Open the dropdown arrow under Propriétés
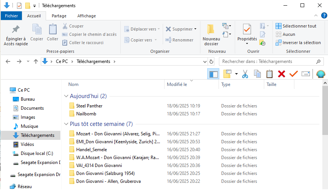Image resolution: width=328 pixels, height=190 pixels. (247, 44)
